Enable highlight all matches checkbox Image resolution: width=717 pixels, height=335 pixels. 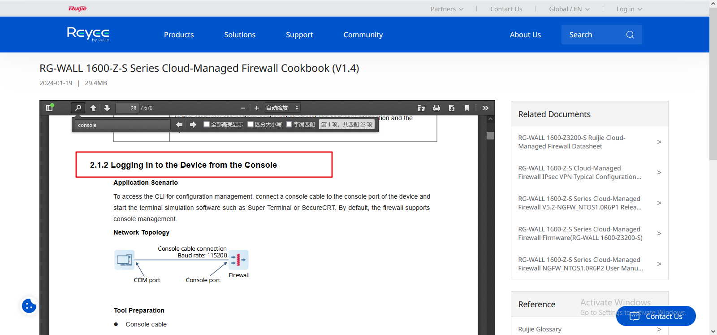[207, 124]
